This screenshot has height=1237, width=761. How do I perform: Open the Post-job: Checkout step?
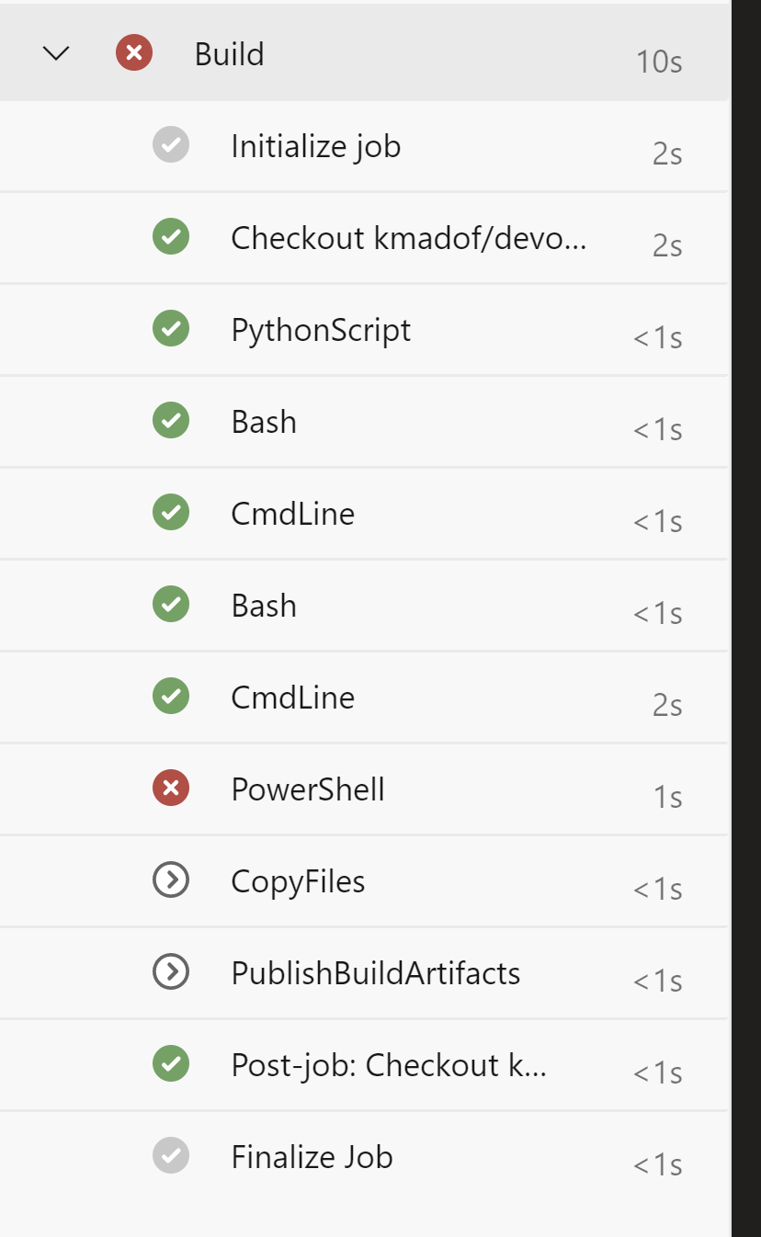click(x=389, y=1065)
